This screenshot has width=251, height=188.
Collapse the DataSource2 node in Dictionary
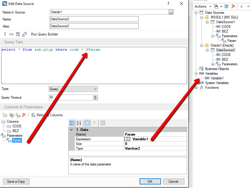pos(207,50)
